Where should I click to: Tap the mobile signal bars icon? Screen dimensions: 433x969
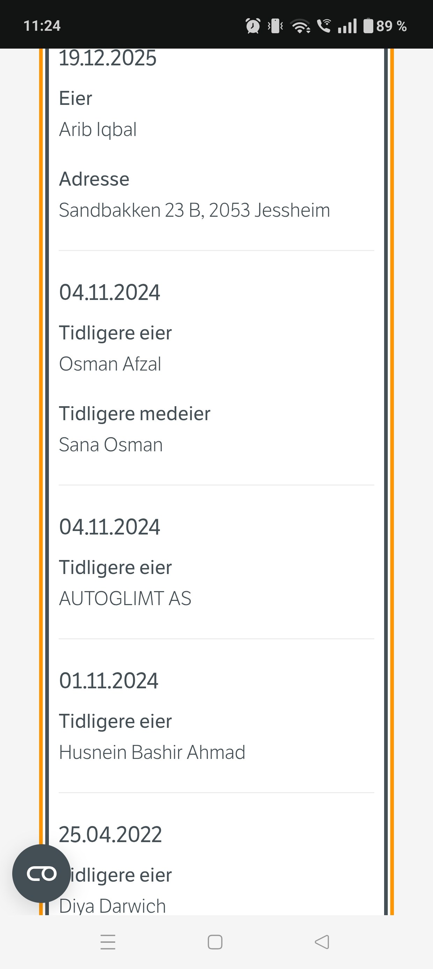(347, 26)
